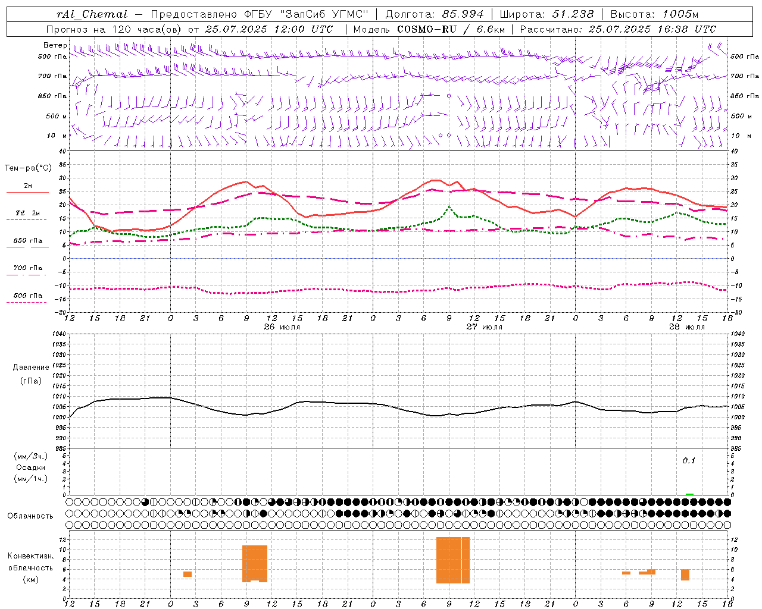This screenshot has width=762, height=609.
Task: Click the 28 июля date label
Action: point(687,327)
